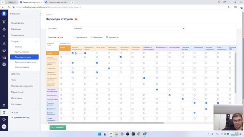Expand the Системные settings section
Image resolution: width=244 pixels, height=137 pixels.
(24, 104)
